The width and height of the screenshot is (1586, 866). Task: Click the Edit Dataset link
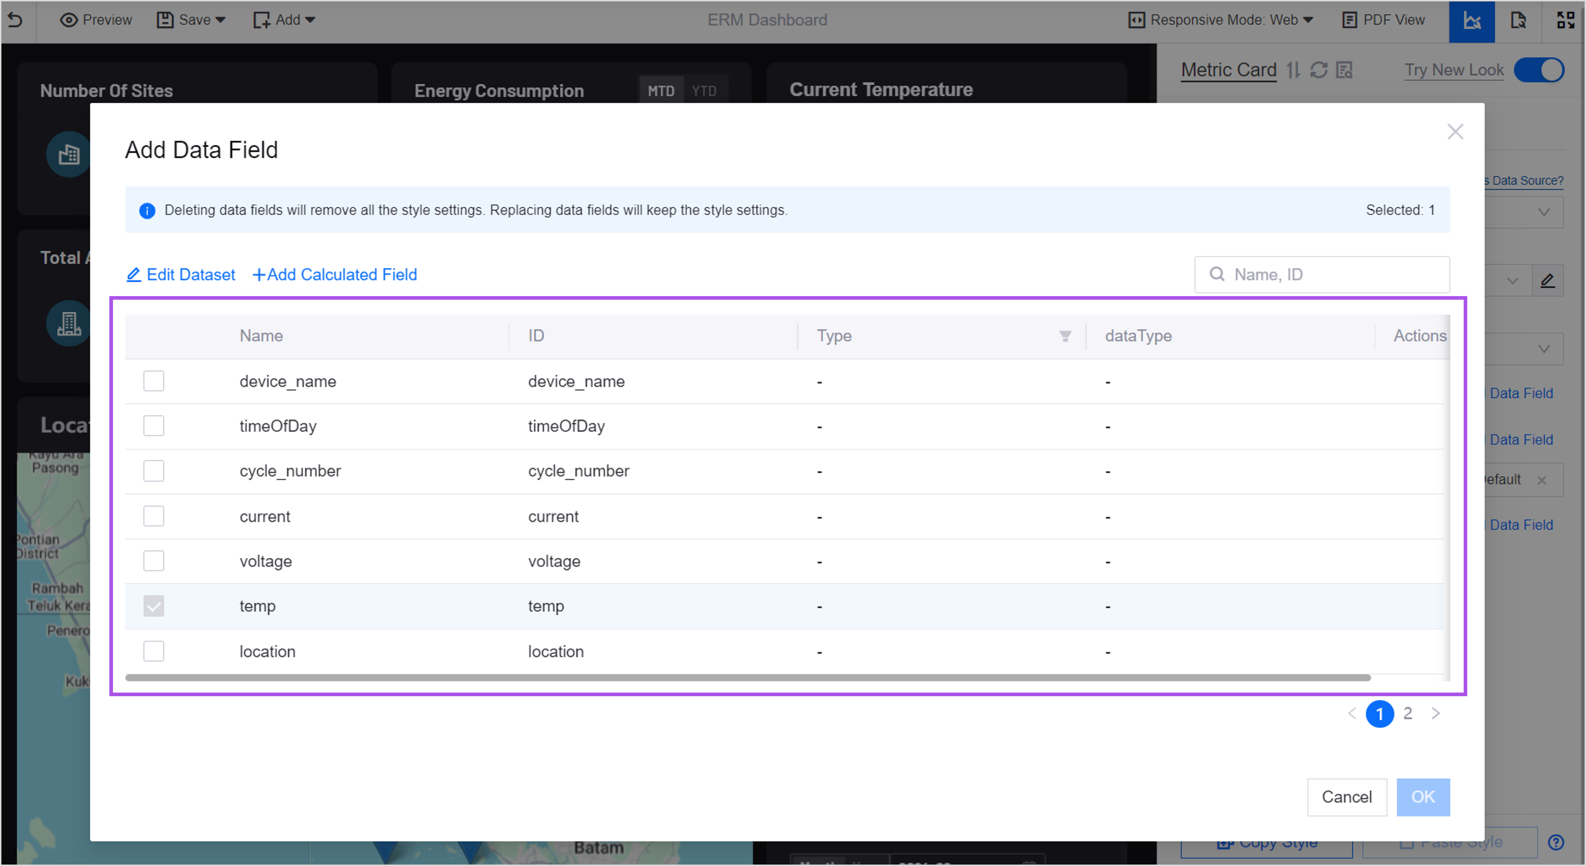[180, 275]
